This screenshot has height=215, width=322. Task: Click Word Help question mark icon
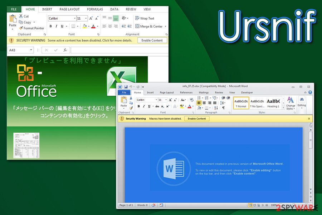(310, 92)
